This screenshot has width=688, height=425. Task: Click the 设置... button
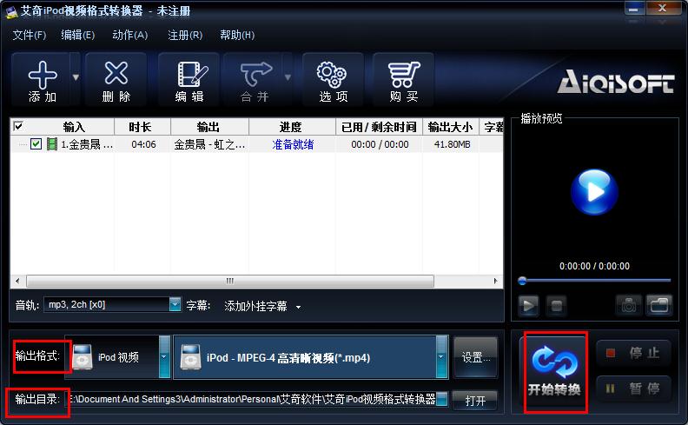pyautogui.click(x=476, y=357)
